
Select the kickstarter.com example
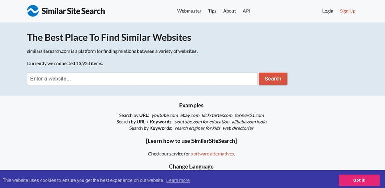coord(217,115)
